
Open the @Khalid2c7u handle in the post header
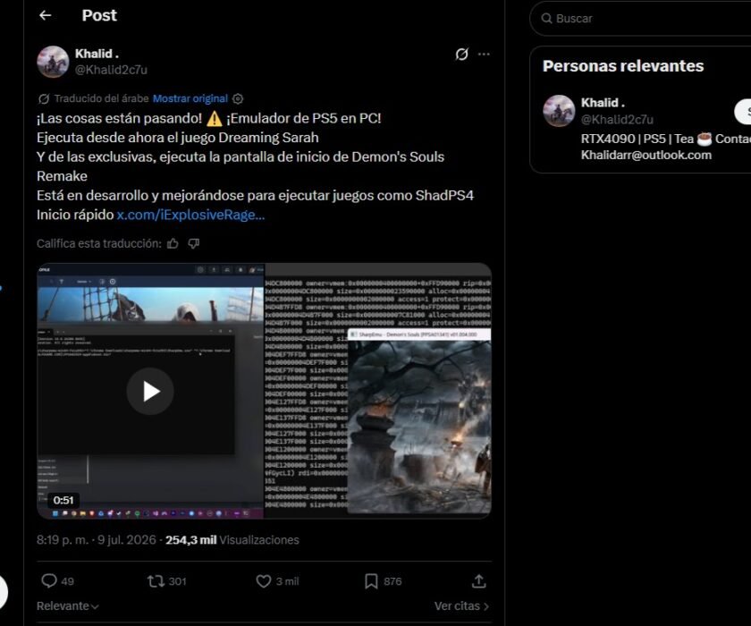click(111, 70)
